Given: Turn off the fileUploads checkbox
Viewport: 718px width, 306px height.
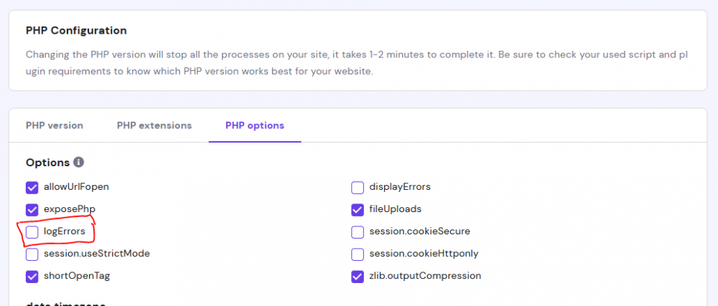Looking at the screenshot, I should pyautogui.click(x=358, y=210).
